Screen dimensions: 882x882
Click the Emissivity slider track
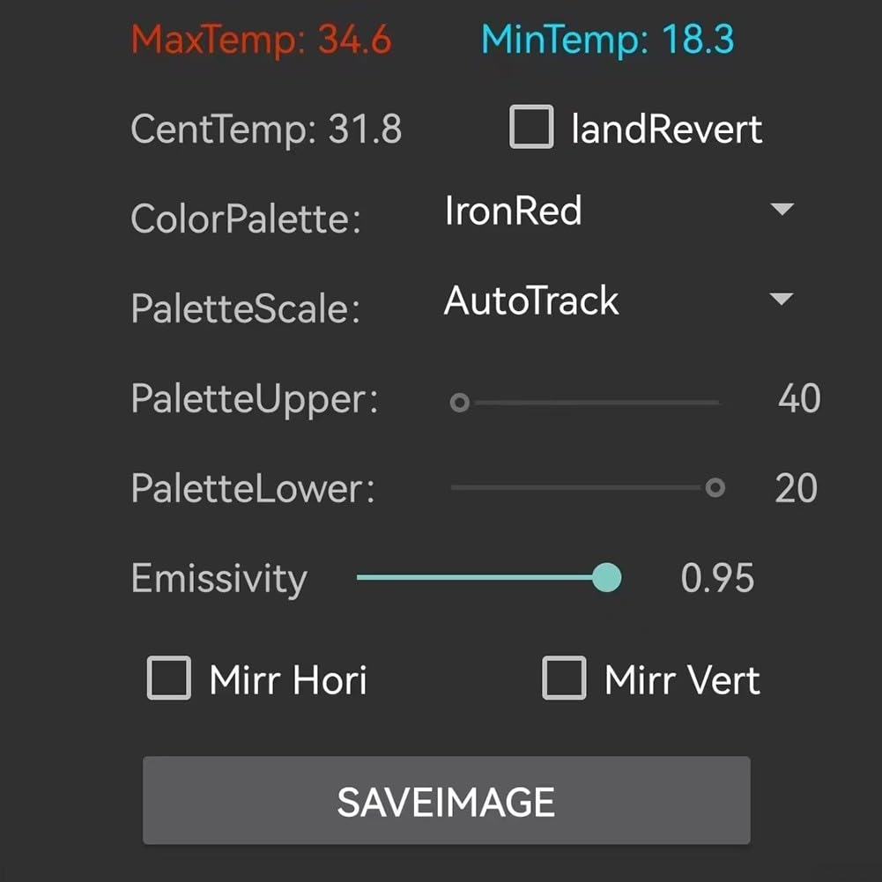pos(488,577)
